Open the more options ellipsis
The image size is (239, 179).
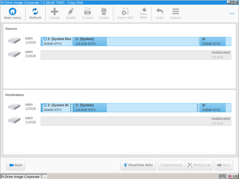tap(232, 14)
